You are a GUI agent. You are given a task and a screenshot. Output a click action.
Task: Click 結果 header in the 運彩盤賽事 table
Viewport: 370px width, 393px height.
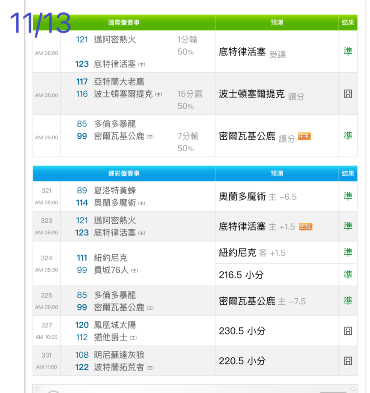[348, 173]
